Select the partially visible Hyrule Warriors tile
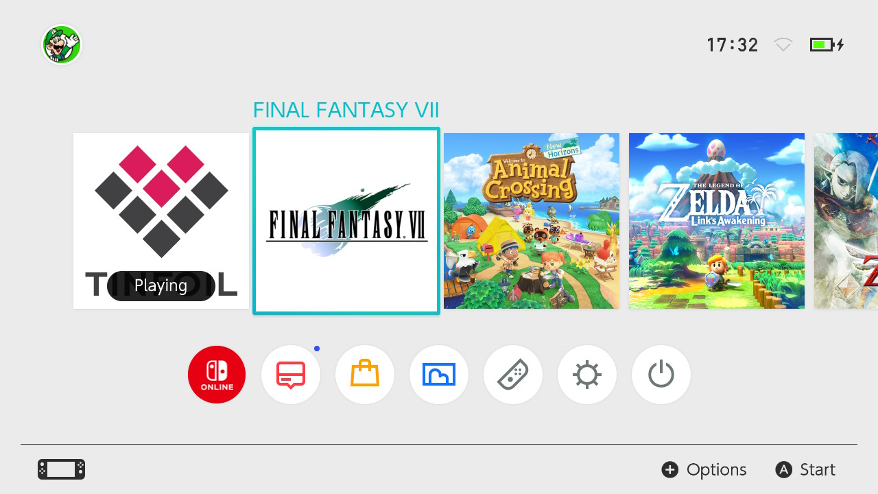The image size is (878, 494). click(846, 221)
